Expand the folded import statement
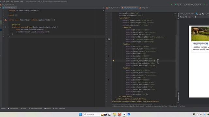The height and width of the screenshot is (117, 209). click(x=16, y=15)
